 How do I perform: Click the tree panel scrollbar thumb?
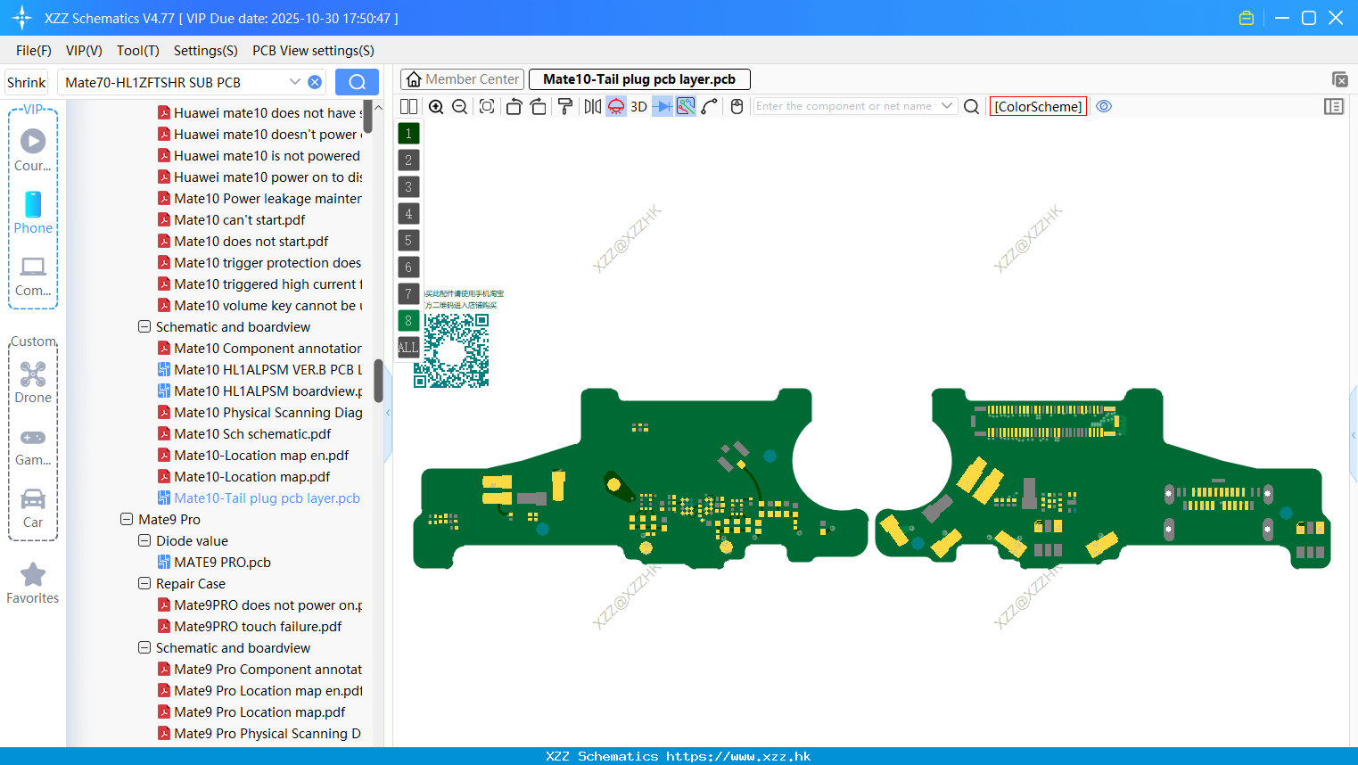[378, 381]
